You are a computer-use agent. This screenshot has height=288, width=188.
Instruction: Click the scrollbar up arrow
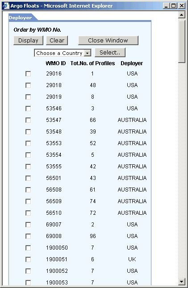(x=182, y=15)
